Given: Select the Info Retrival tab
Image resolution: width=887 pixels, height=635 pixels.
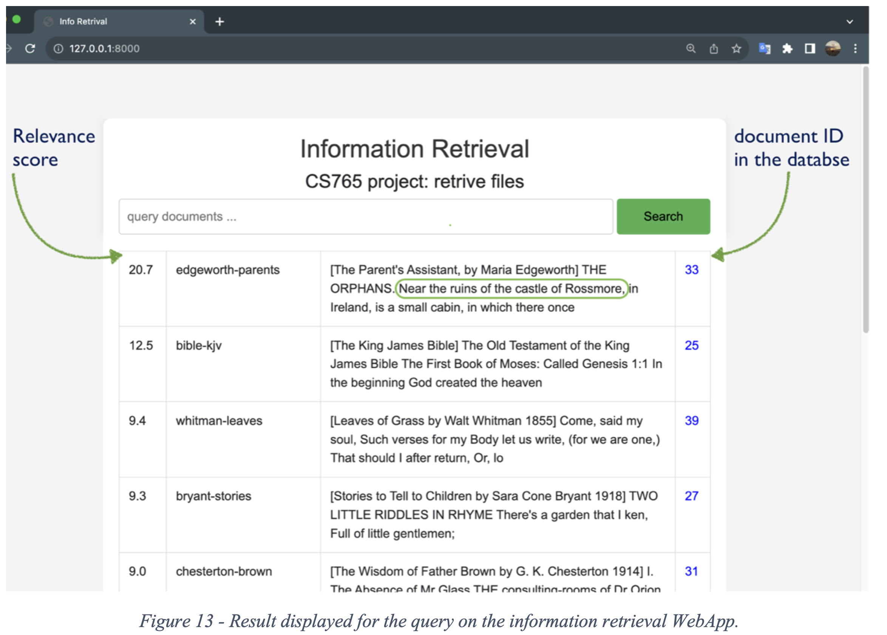Looking at the screenshot, I should tap(119, 22).
